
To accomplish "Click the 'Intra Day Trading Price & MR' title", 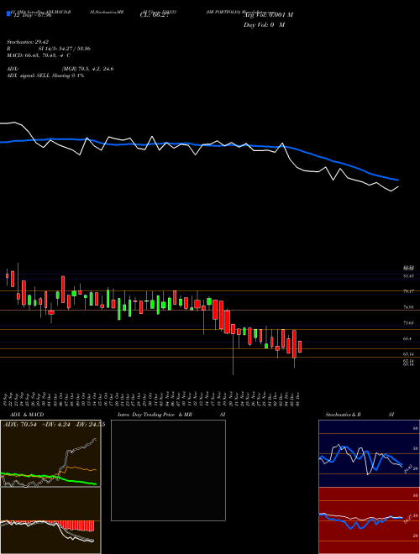I will click(155, 415).
